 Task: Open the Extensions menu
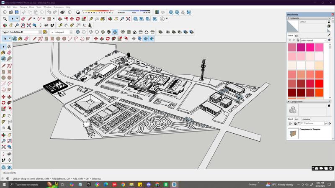click(x=58, y=7)
